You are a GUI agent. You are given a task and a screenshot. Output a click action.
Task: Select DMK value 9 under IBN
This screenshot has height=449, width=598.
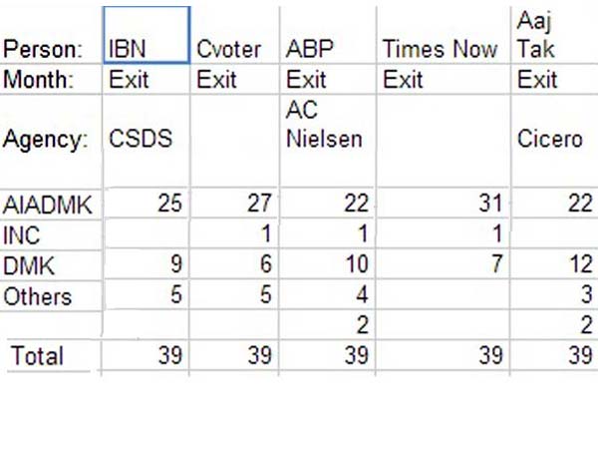point(146,266)
